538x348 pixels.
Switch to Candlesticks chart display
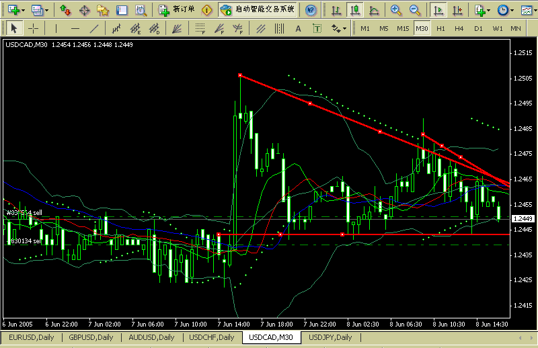355,10
